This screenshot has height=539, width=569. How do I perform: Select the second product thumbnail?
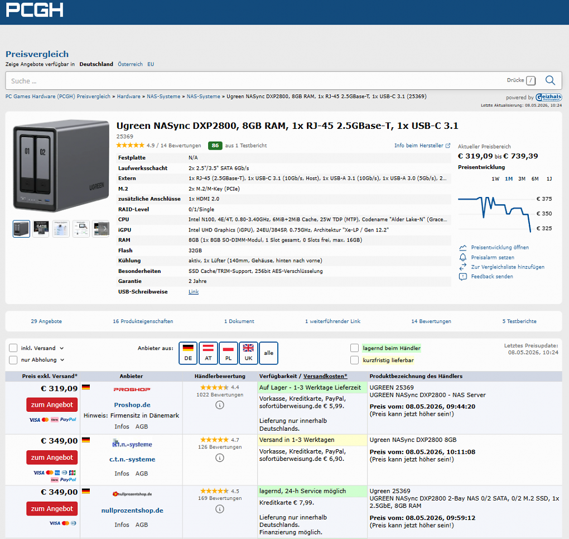tap(41, 229)
